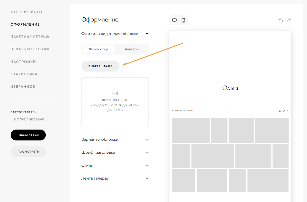The width and height of the screenshot is (307, 202).
Task: Go to Печать фотокниг in sidebar
Action: click(30, 49)
